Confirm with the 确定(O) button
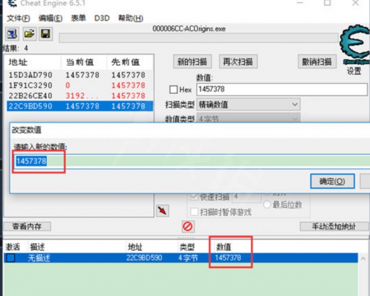This screenshot has width=370, height=296. pos(332,181)
